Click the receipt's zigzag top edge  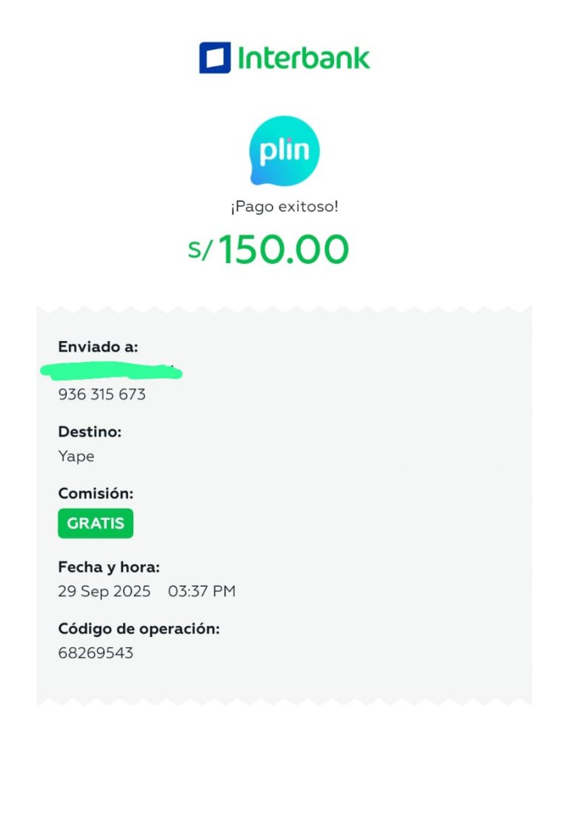click(x=284, y=309)
